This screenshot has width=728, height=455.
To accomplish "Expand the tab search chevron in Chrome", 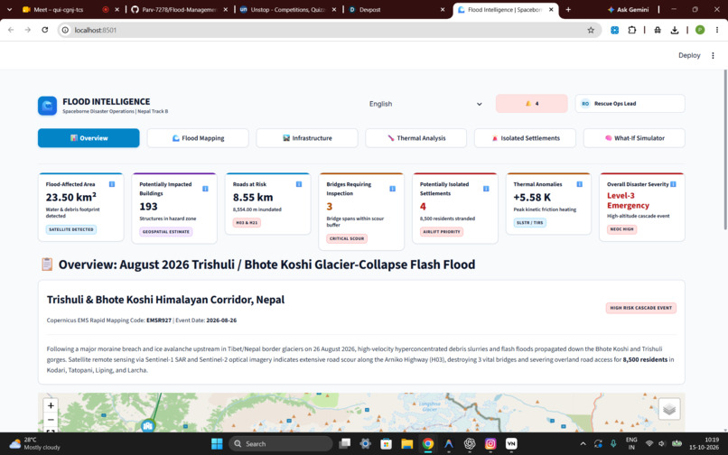I will 9,9.
